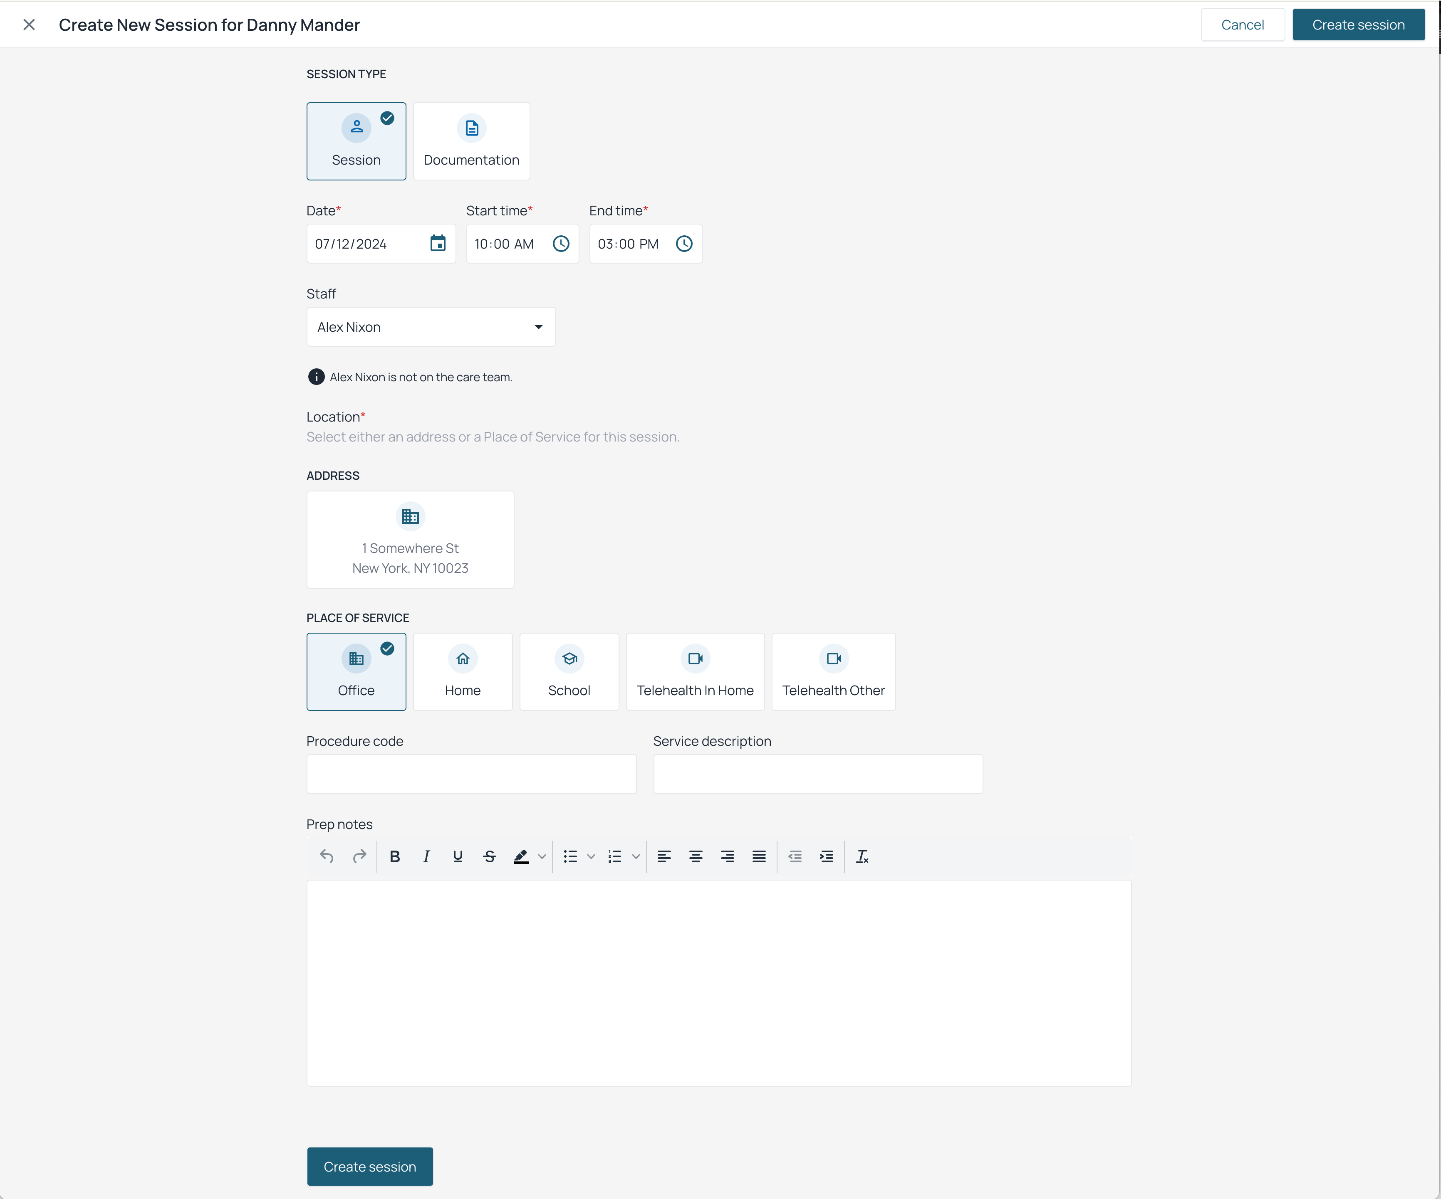Choose School as place of service
Screen dimensions: 1441x1199
(x=569, y=671)
